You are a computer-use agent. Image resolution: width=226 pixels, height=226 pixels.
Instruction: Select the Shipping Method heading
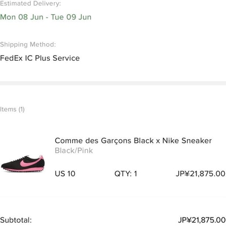(x=28, y=44)
